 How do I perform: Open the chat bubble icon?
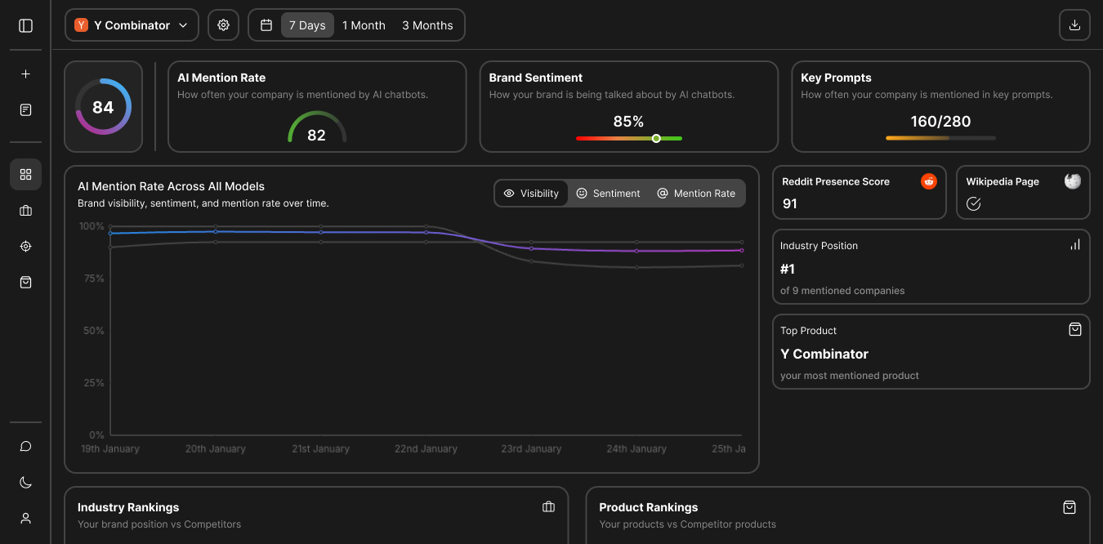point(25,446)
